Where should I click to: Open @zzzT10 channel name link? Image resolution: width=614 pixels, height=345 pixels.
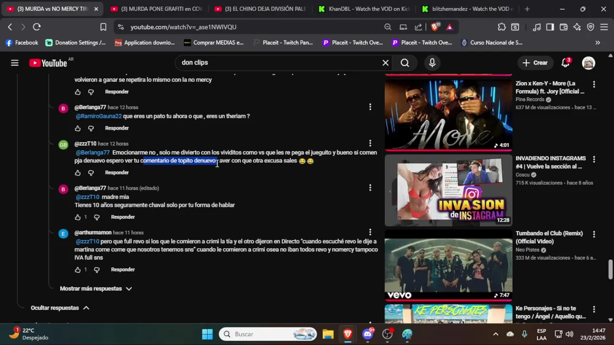(85, 144)
